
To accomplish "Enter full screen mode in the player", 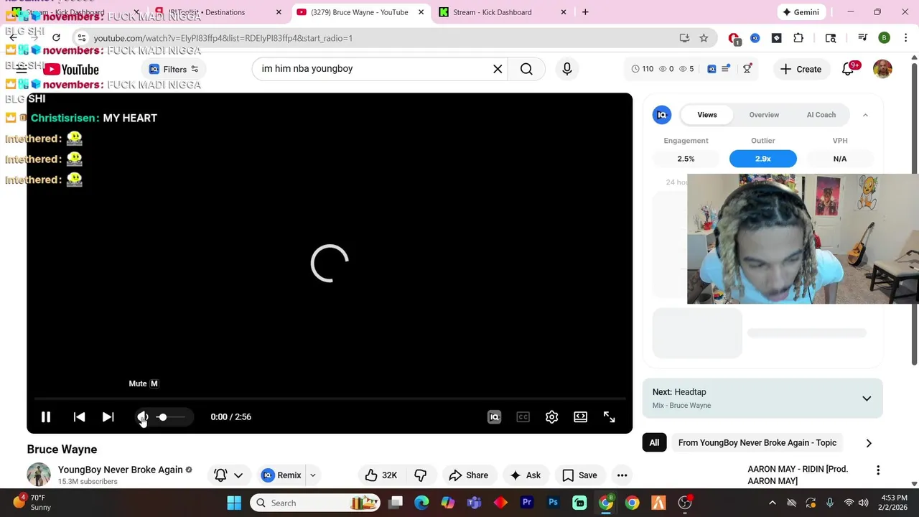I will pyautogui.click(x=609, y=416).
